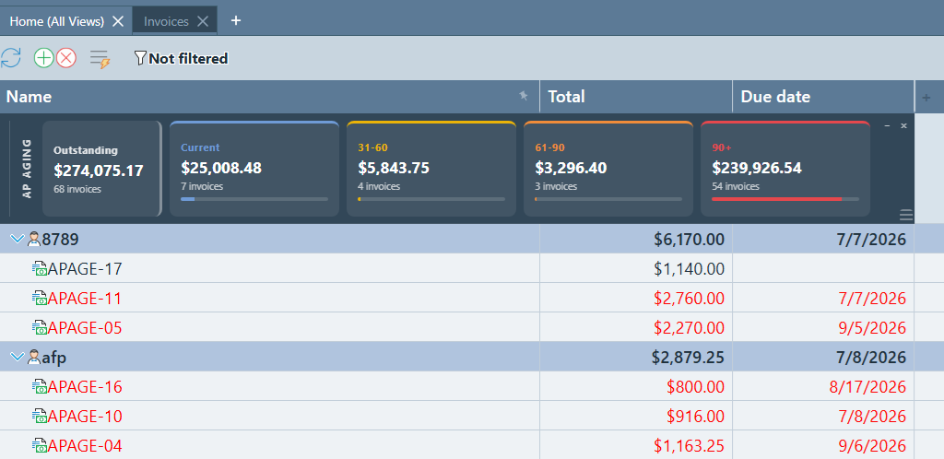Select the 61-90 aging card
944x459 pixels.
(608, 169)
